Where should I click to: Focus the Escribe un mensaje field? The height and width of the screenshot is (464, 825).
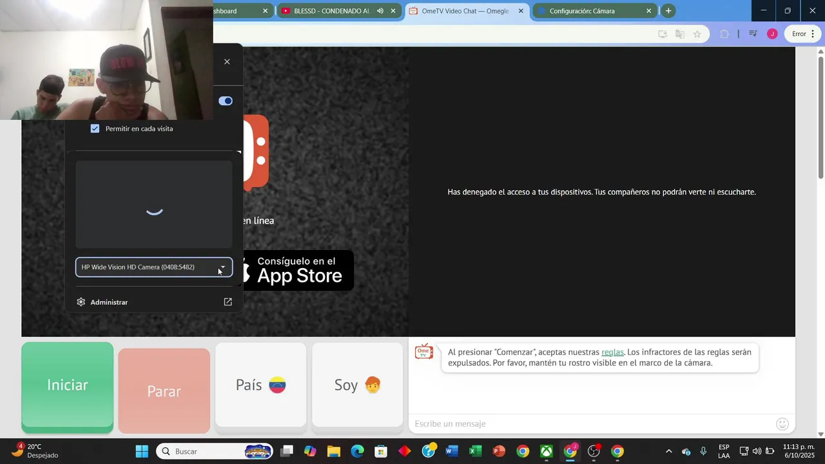(590, 423)
